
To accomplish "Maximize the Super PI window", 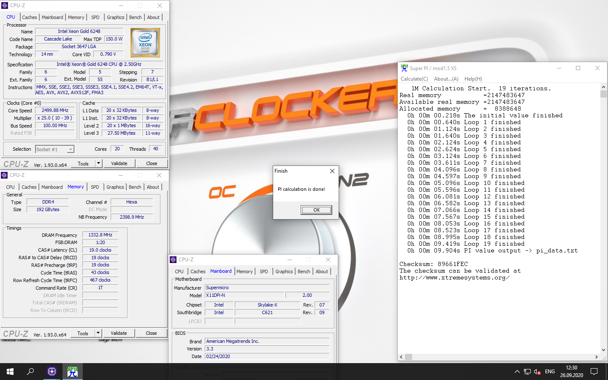I will click(x=578, y=68).
